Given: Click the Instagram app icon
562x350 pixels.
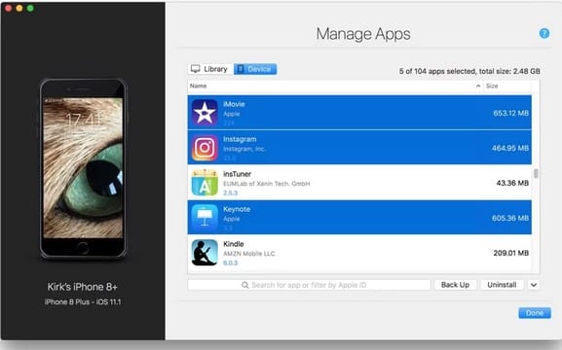Looking at the screenshot, I should (205, 148).
